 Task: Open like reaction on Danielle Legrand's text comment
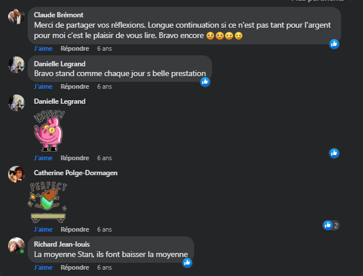(x=205, y=82)
